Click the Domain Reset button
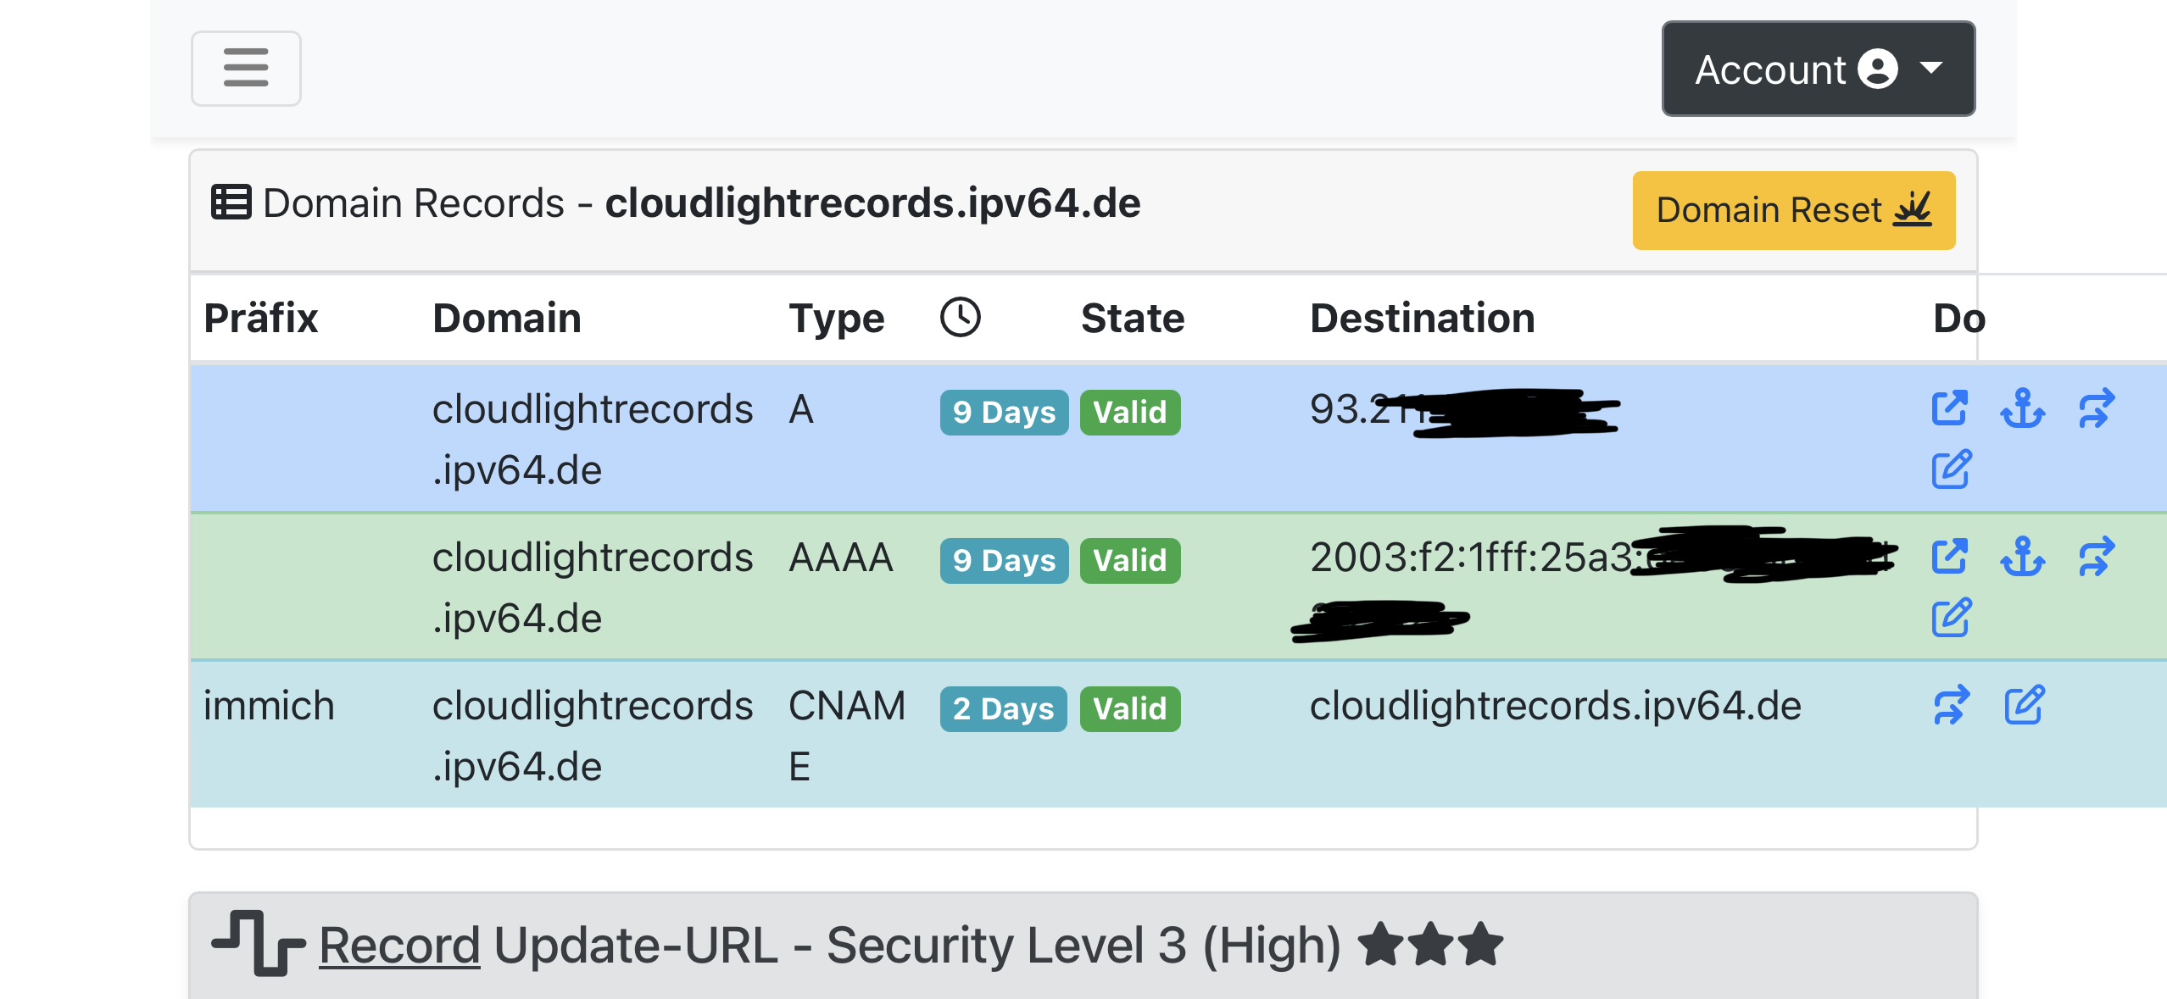The width and height of the screenshot is (2167, 999). 1793,210
